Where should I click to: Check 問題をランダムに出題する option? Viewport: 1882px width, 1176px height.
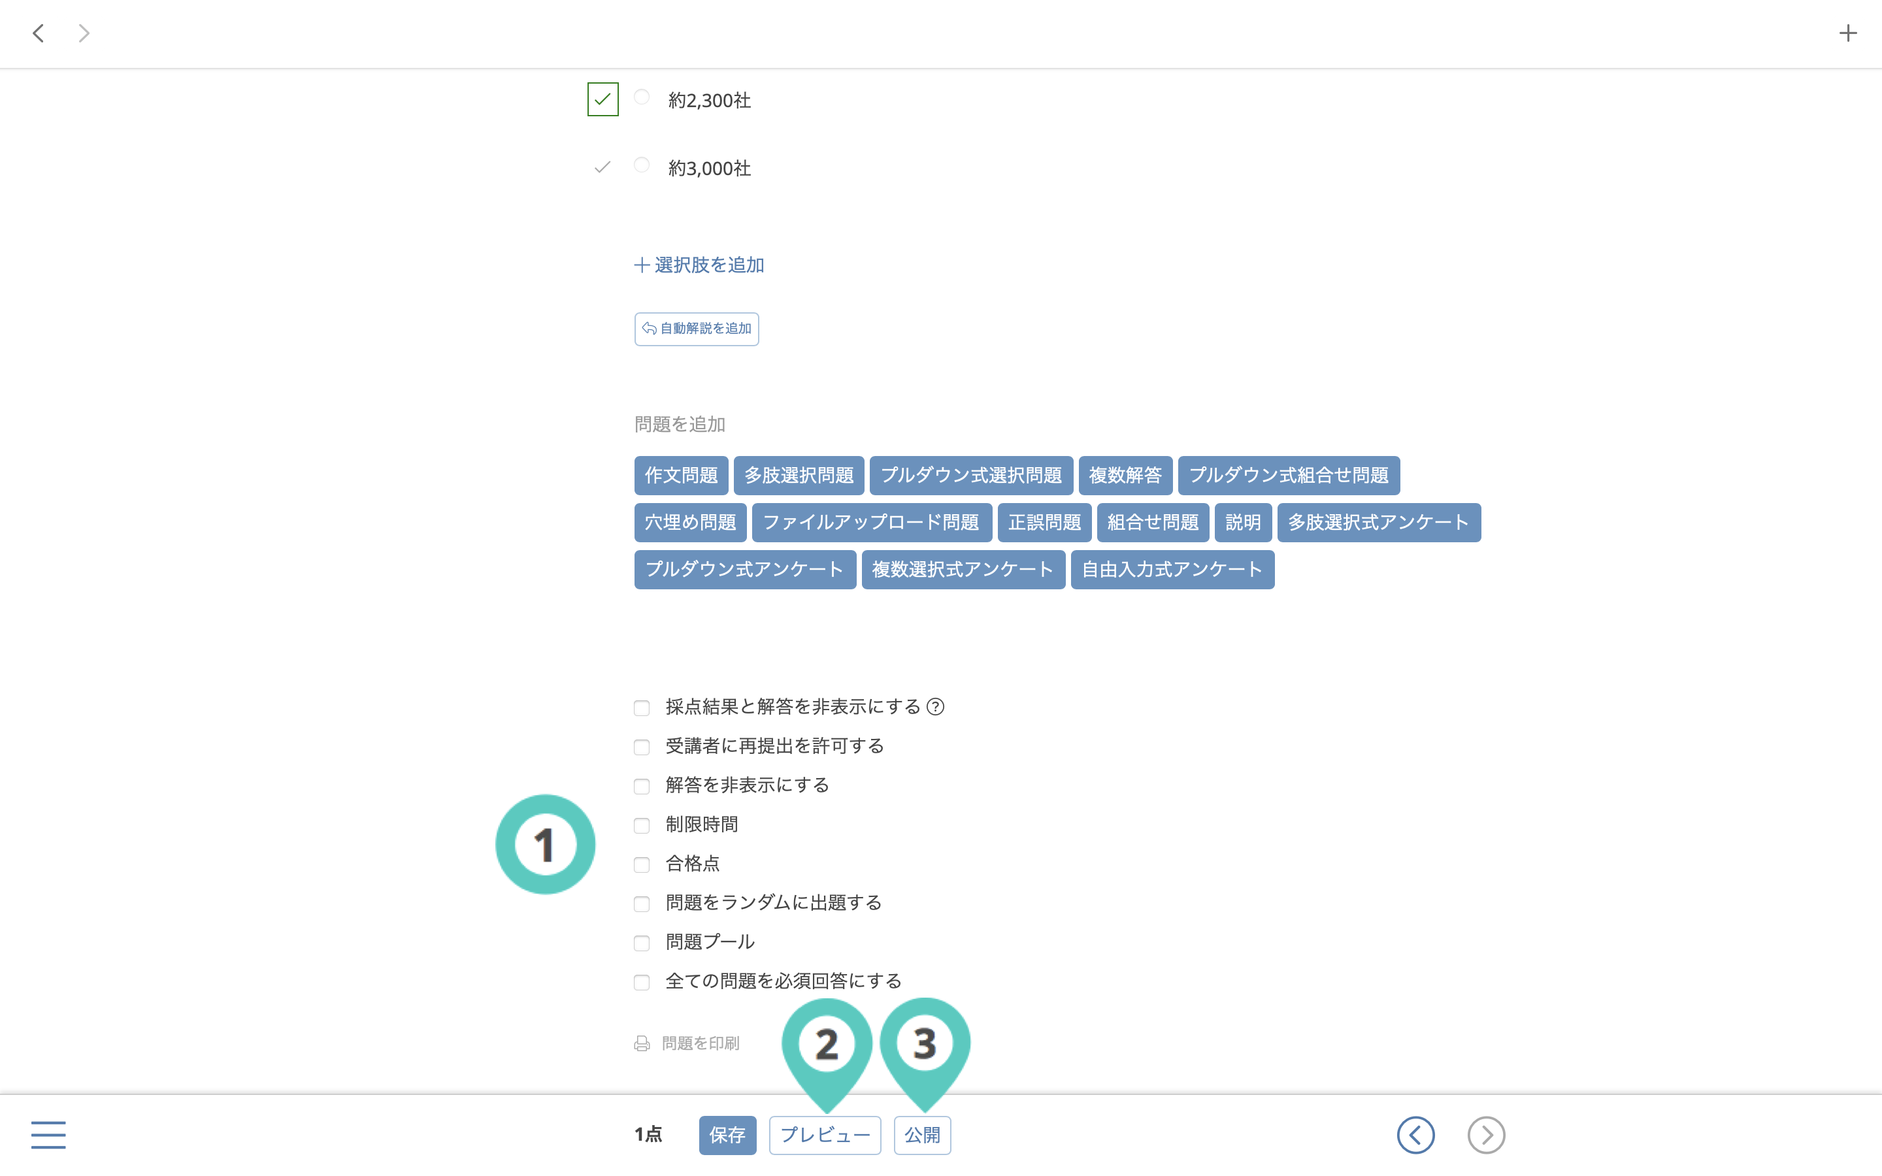point(642,904)
